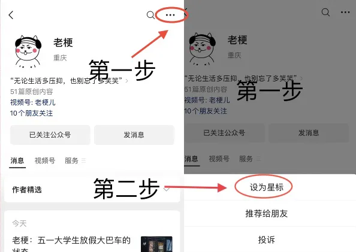Click the 发消息 button

134,135
